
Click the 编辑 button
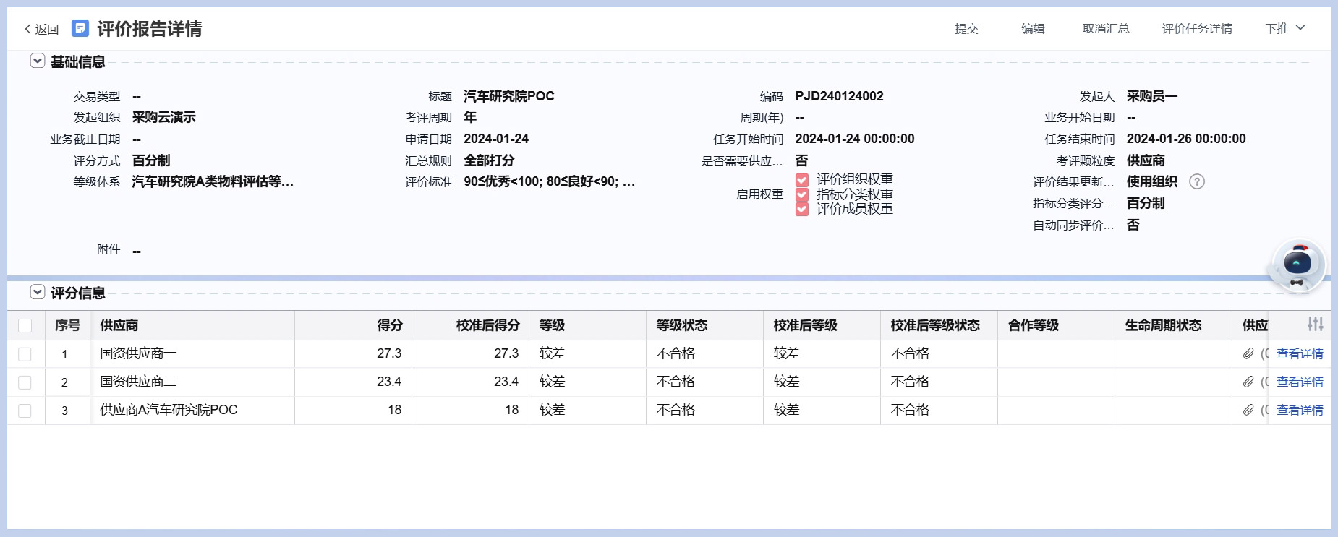coord(1033,28)
